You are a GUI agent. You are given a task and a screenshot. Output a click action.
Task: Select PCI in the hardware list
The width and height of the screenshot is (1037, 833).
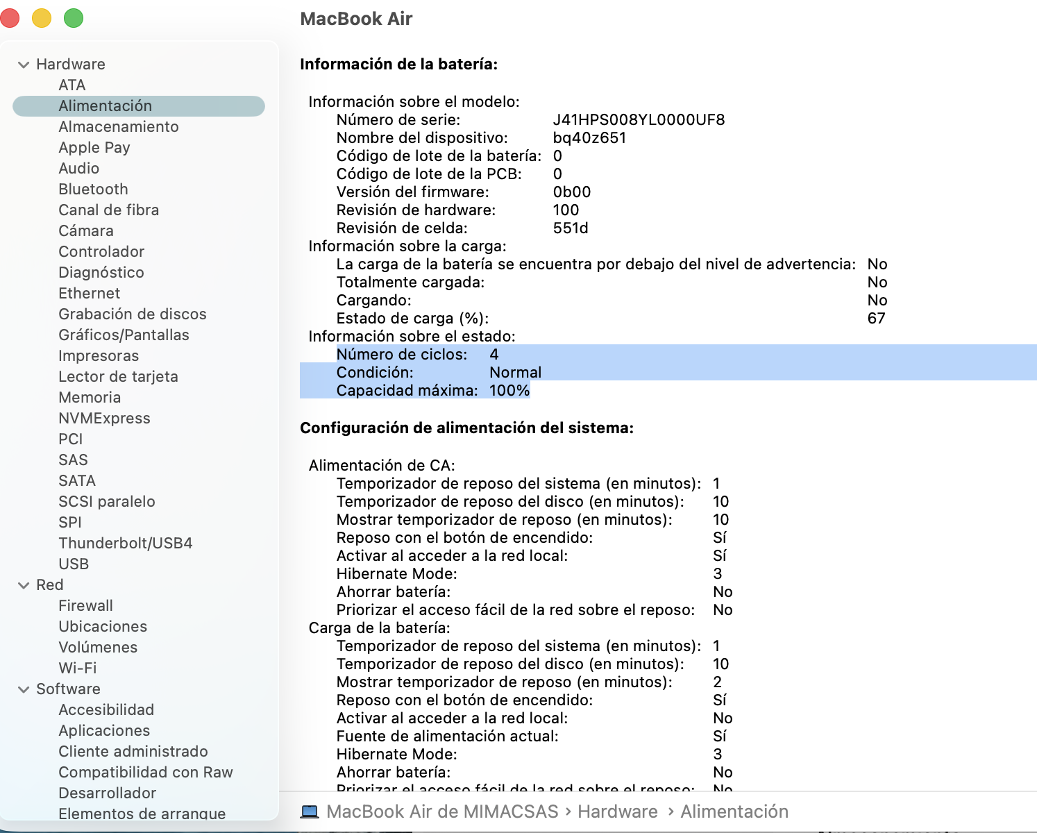[71, 439]
